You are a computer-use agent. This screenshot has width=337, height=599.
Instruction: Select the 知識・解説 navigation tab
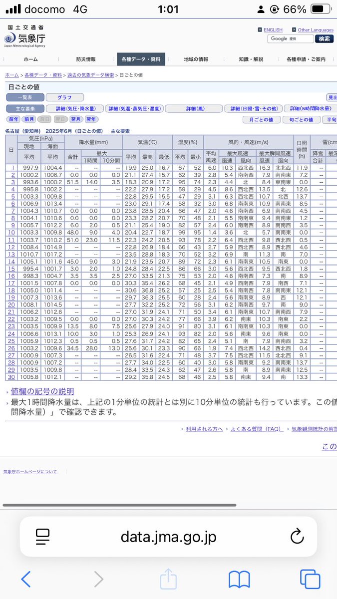coord(251,59)
